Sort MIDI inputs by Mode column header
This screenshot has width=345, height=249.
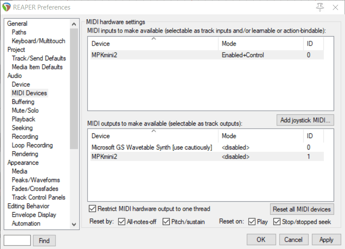[261, 43]
